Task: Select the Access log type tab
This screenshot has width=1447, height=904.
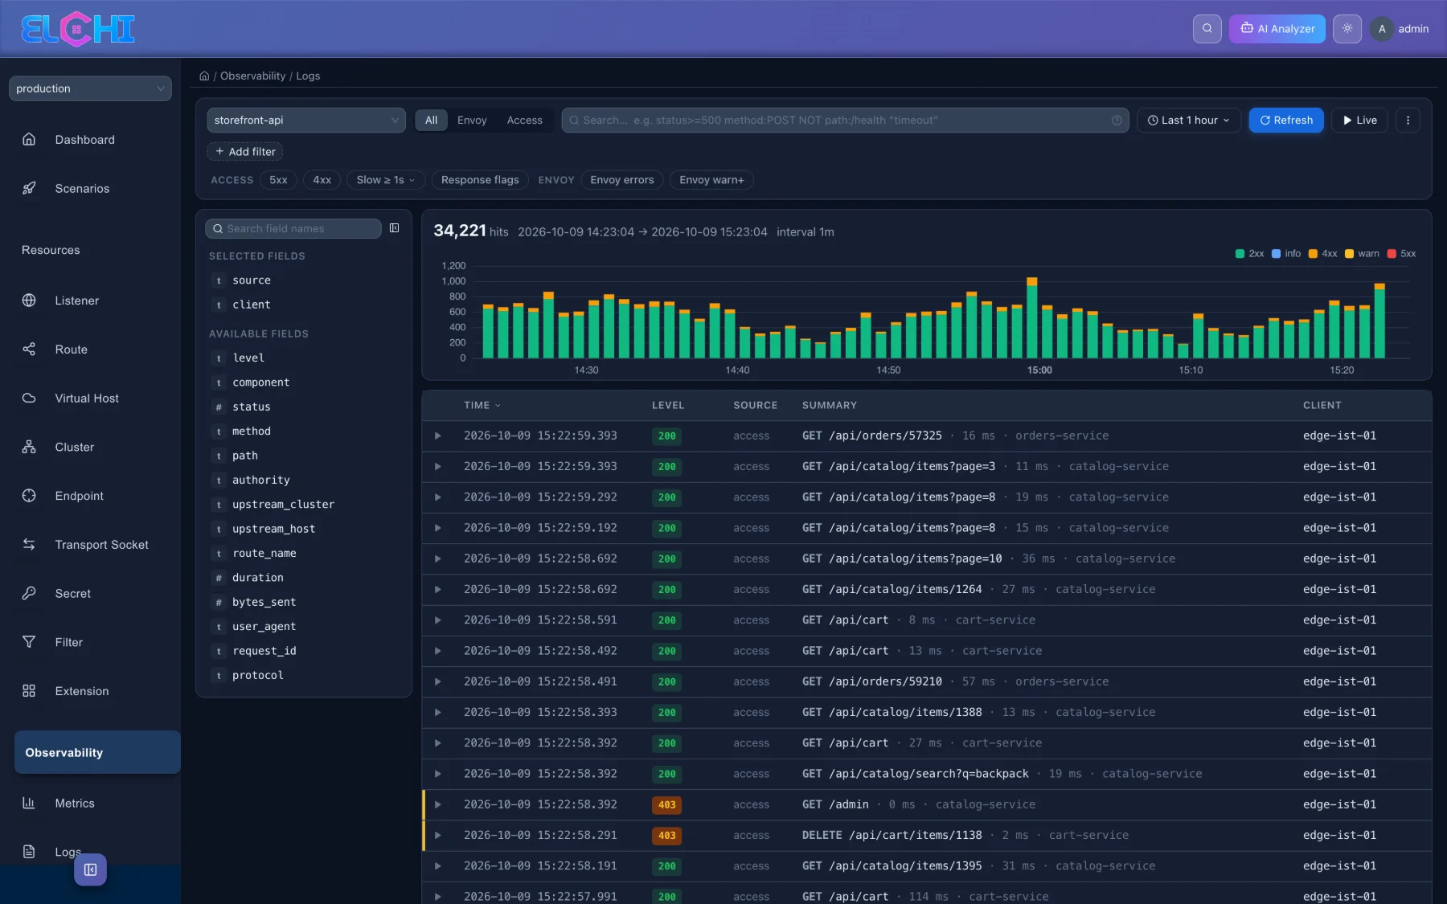Action: click(525, 121)
